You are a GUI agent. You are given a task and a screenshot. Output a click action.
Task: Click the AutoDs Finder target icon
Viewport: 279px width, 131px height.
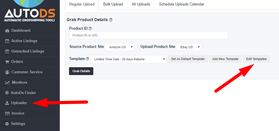click(7, 93)
